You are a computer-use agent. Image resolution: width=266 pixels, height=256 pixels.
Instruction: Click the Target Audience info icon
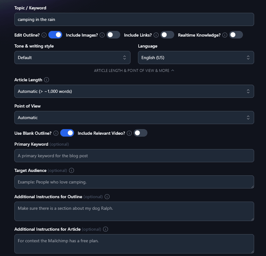[71, 170]
